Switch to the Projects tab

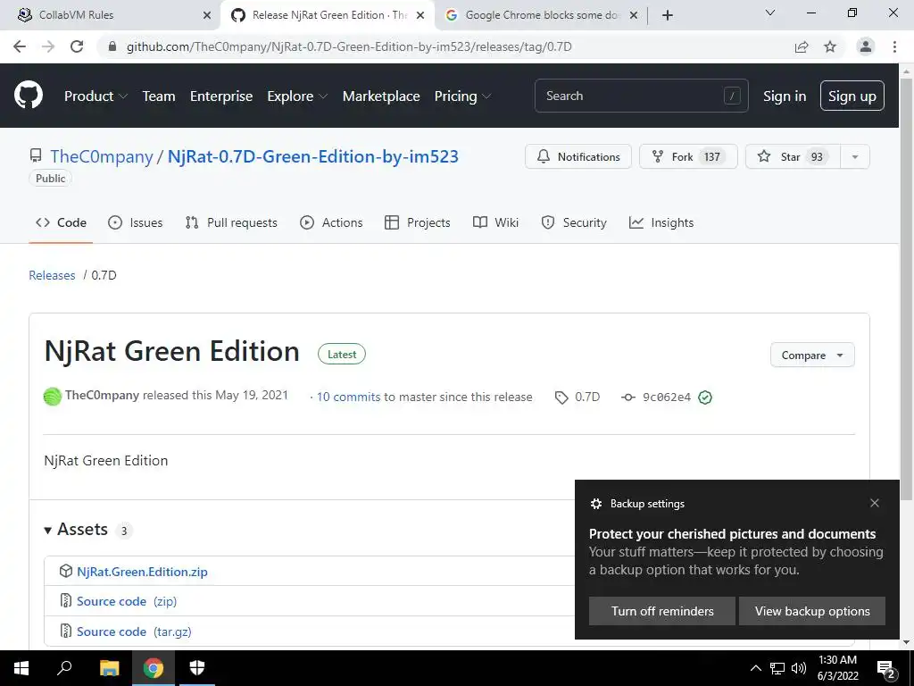418,222
